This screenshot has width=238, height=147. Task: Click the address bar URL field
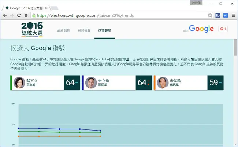pos(120,15)
